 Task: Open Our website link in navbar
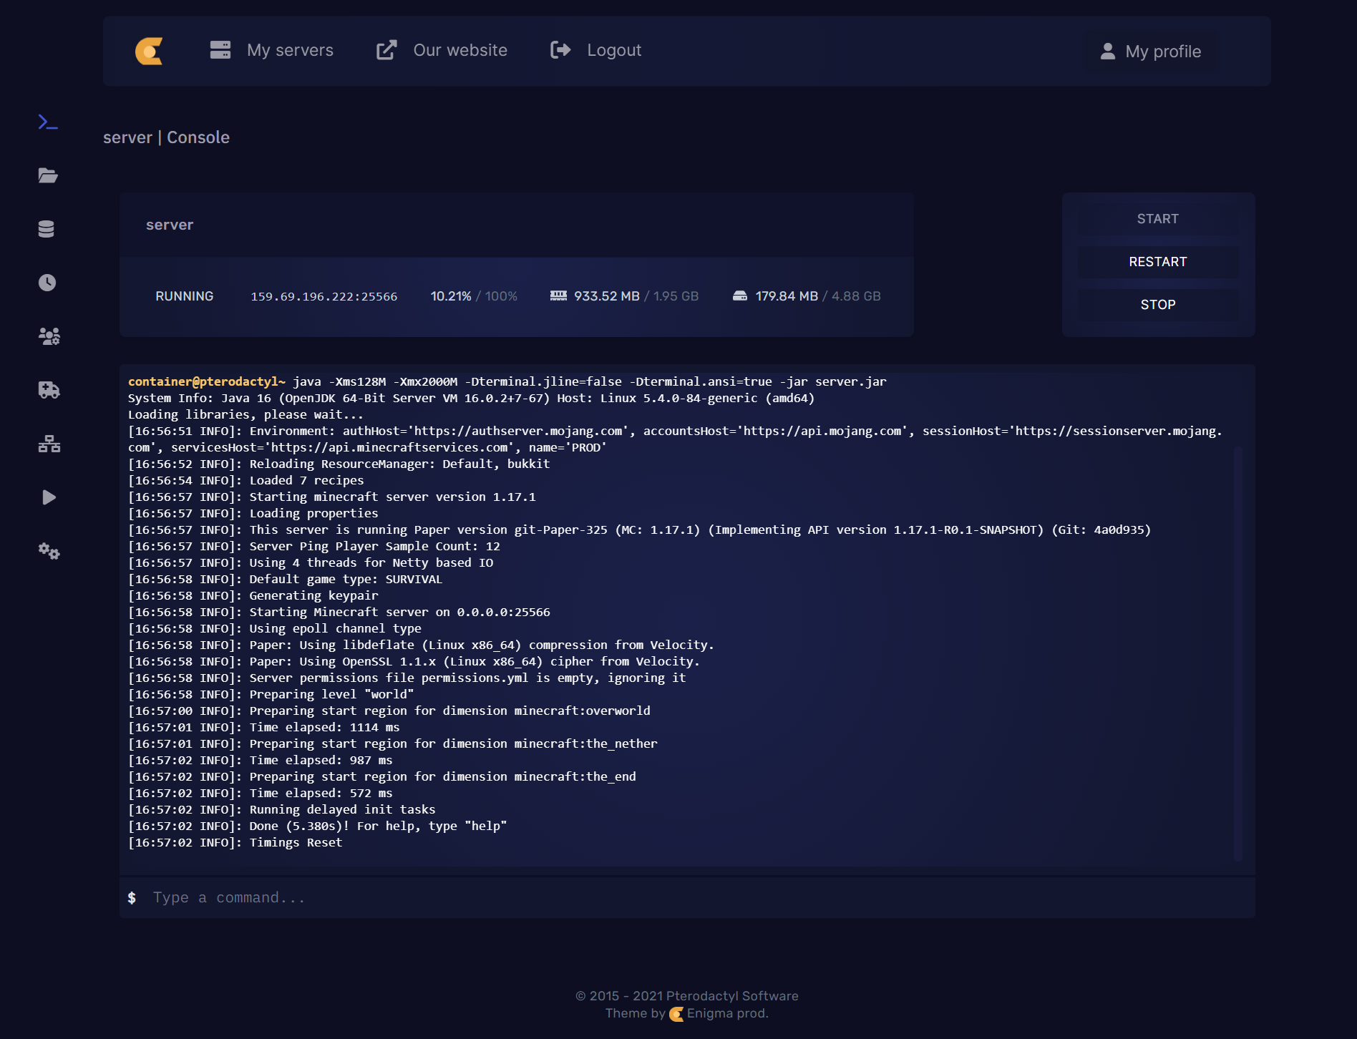click(442, 50)
